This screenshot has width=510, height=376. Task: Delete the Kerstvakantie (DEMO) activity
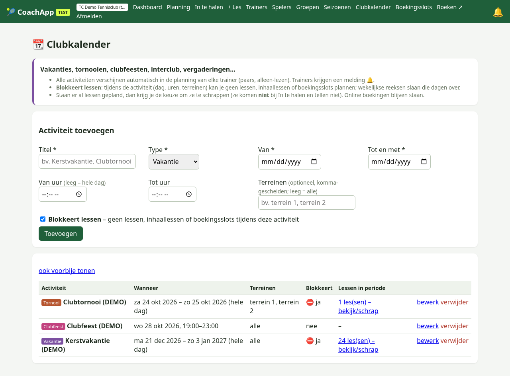coord(455,341)
